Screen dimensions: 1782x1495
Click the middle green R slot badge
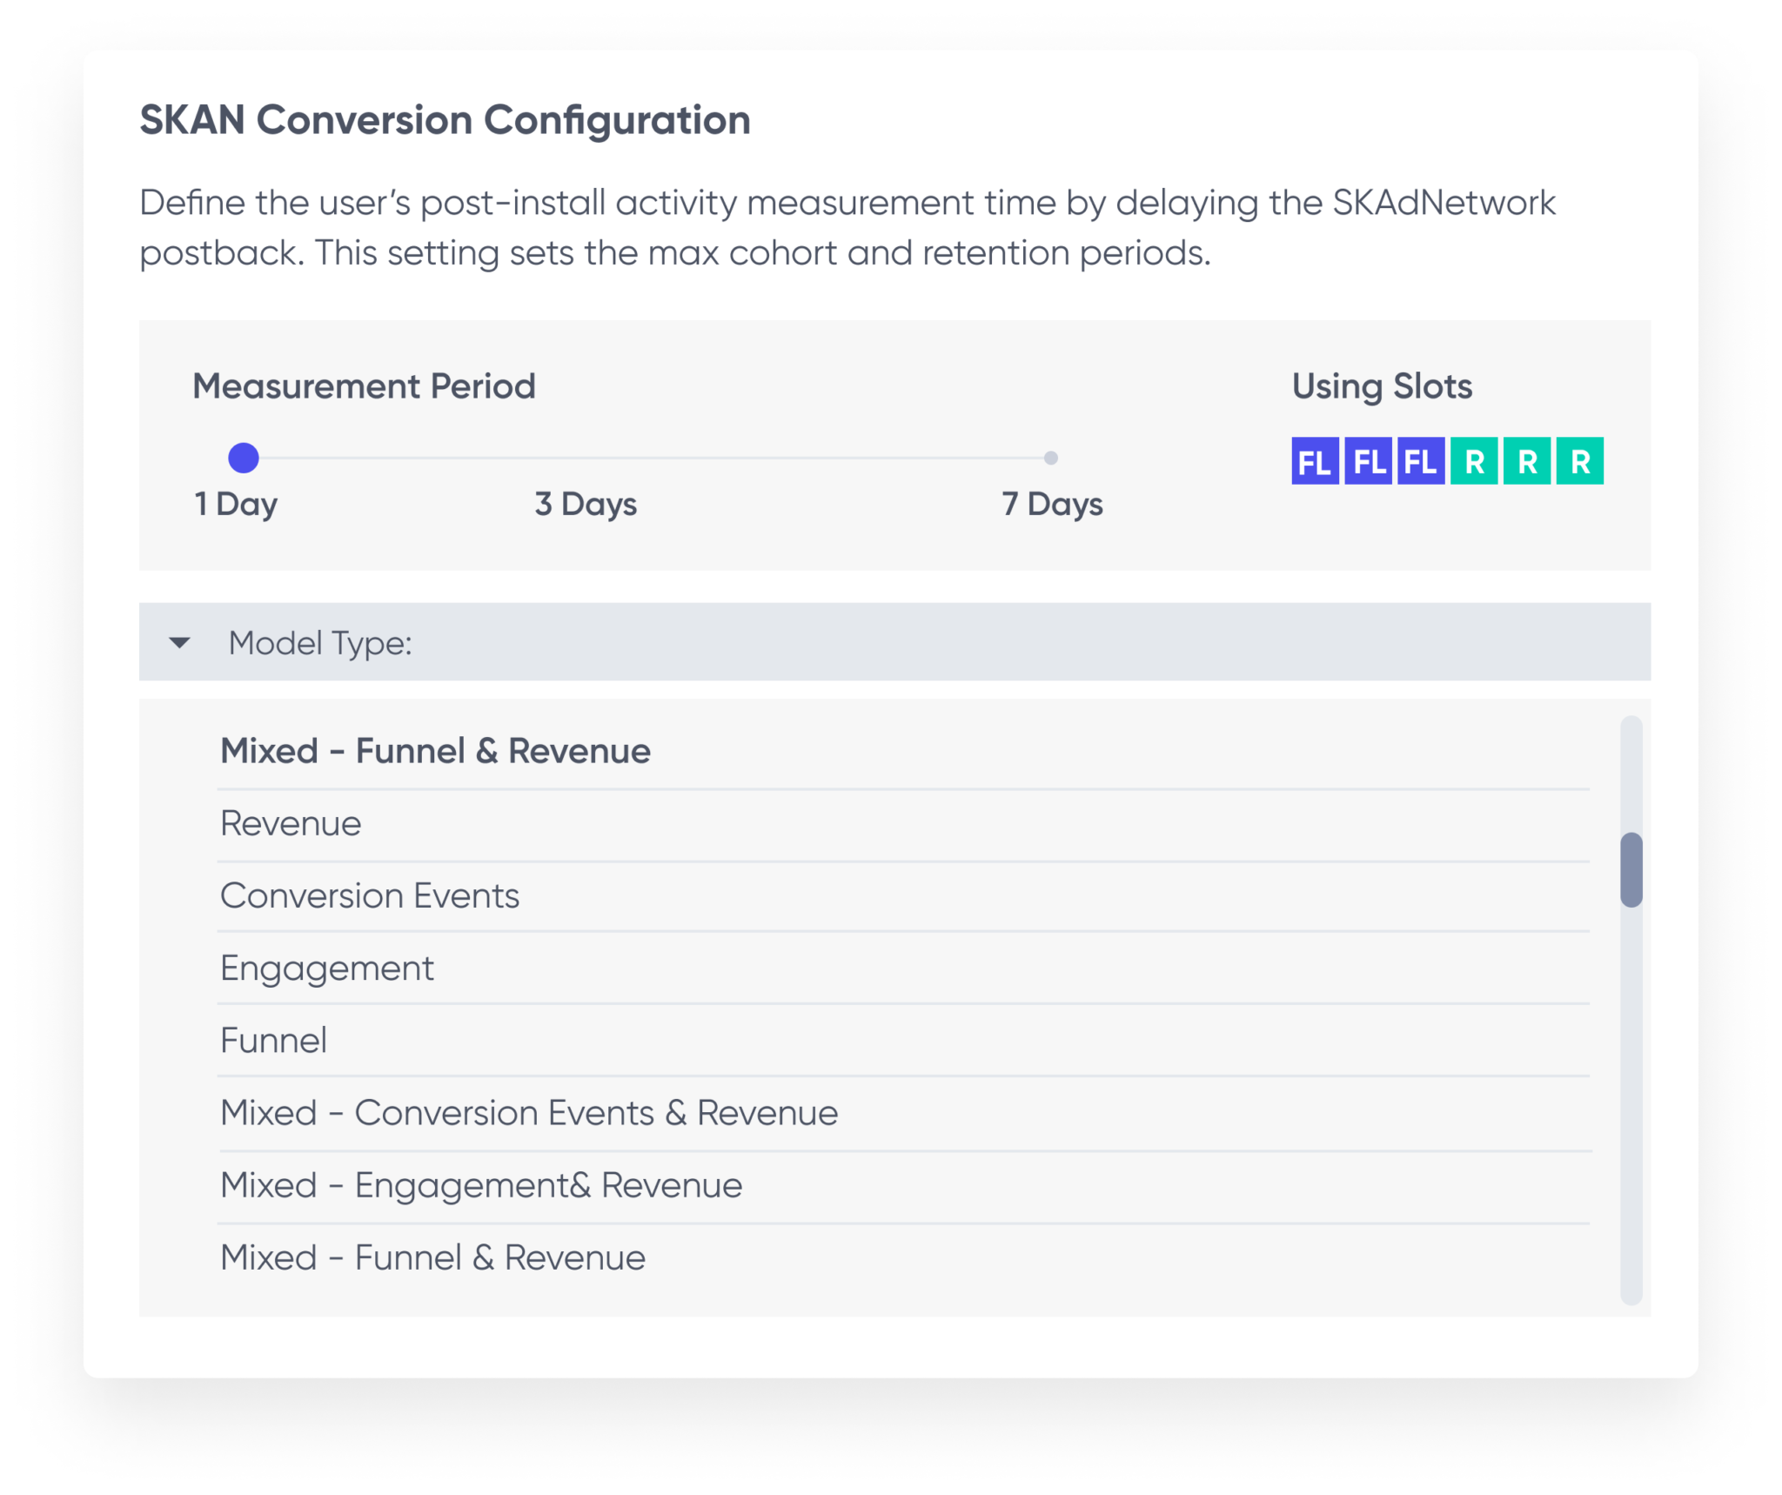pos(1527,461)
